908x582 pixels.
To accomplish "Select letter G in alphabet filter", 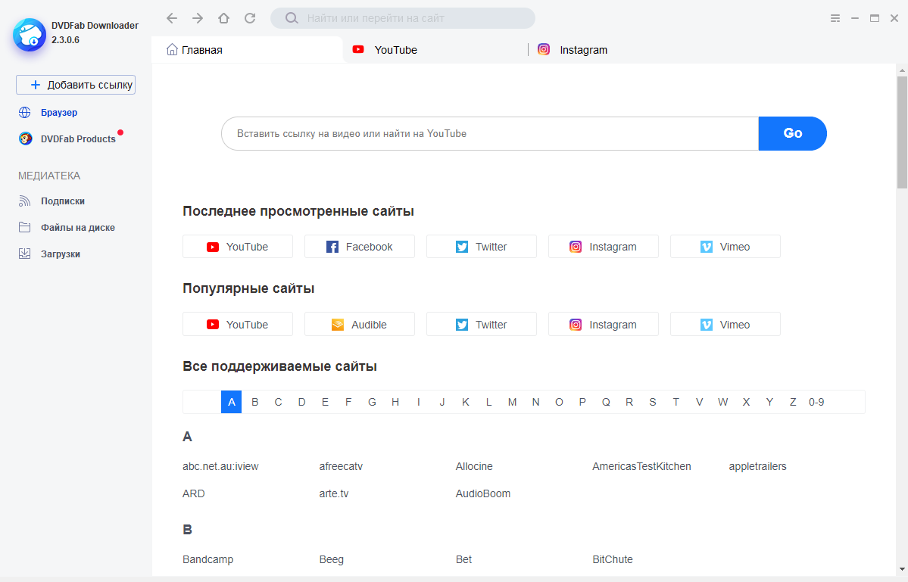I will [372, 402].
